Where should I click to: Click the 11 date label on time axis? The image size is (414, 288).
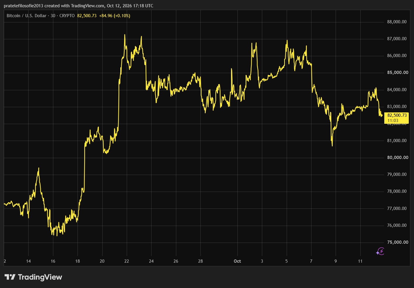click(360, 261)
